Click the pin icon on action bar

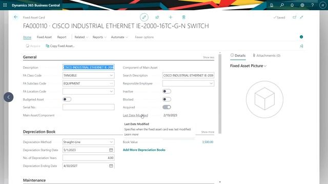coord(301,46)
